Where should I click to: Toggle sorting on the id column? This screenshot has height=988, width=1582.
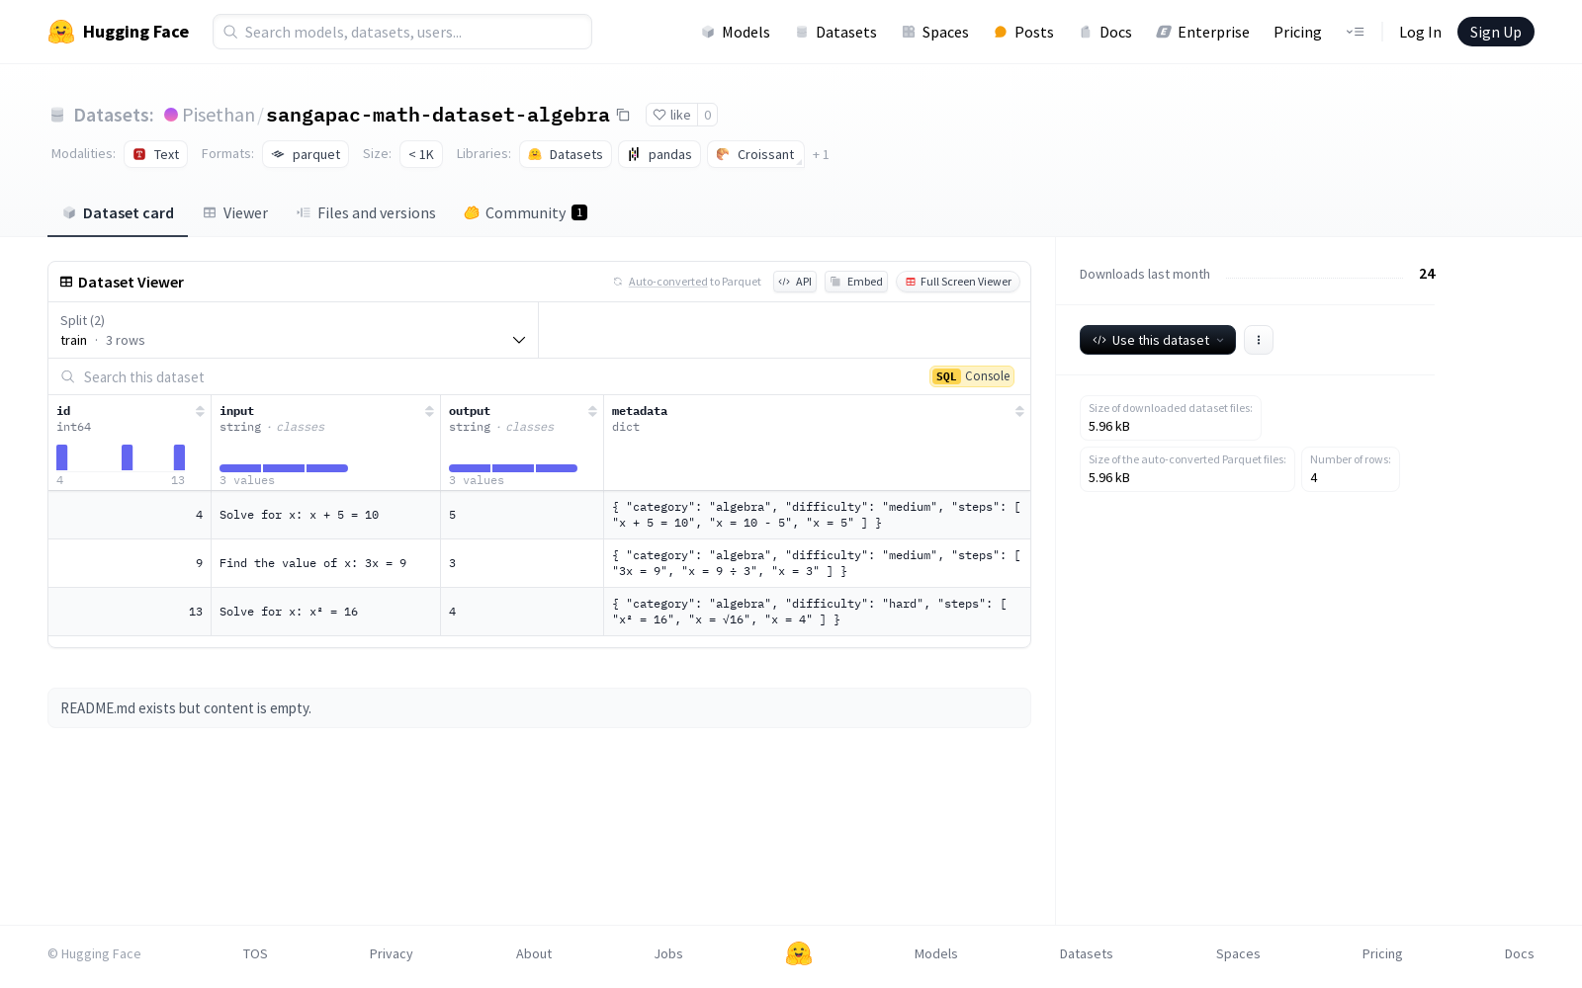(201, 411)
